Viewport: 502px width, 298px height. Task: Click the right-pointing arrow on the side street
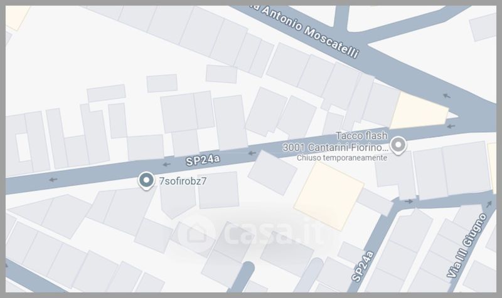click(409, 202)
